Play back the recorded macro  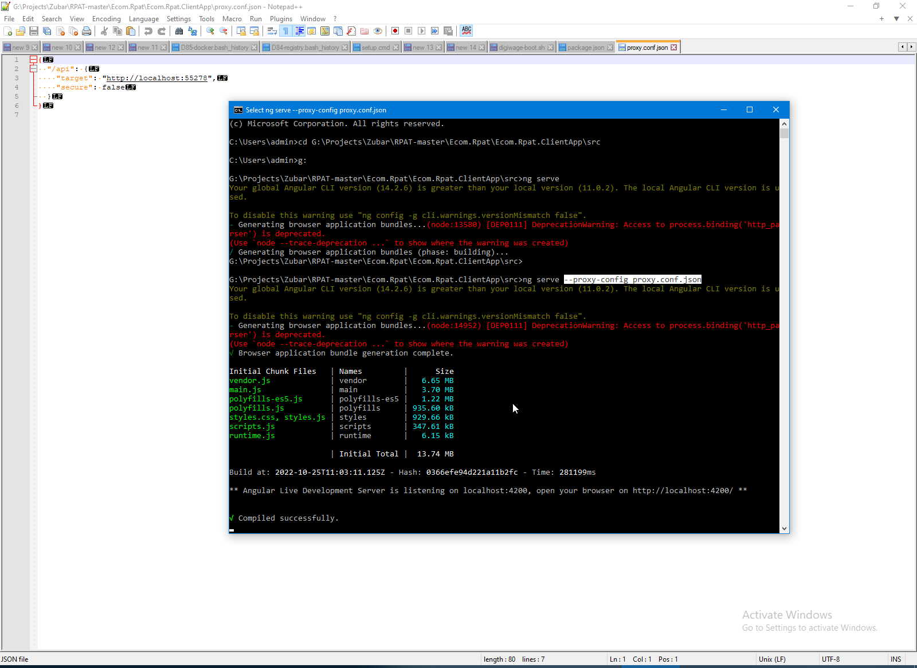422,31
